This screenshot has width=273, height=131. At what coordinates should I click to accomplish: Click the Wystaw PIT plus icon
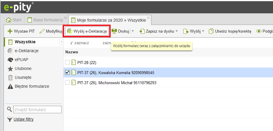(10, 31)
